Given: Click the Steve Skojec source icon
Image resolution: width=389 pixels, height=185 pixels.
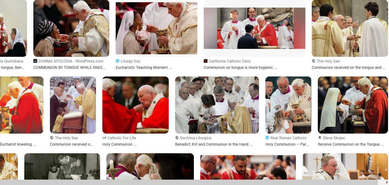Looking at the screenshot, I should [x=320, y=138].
